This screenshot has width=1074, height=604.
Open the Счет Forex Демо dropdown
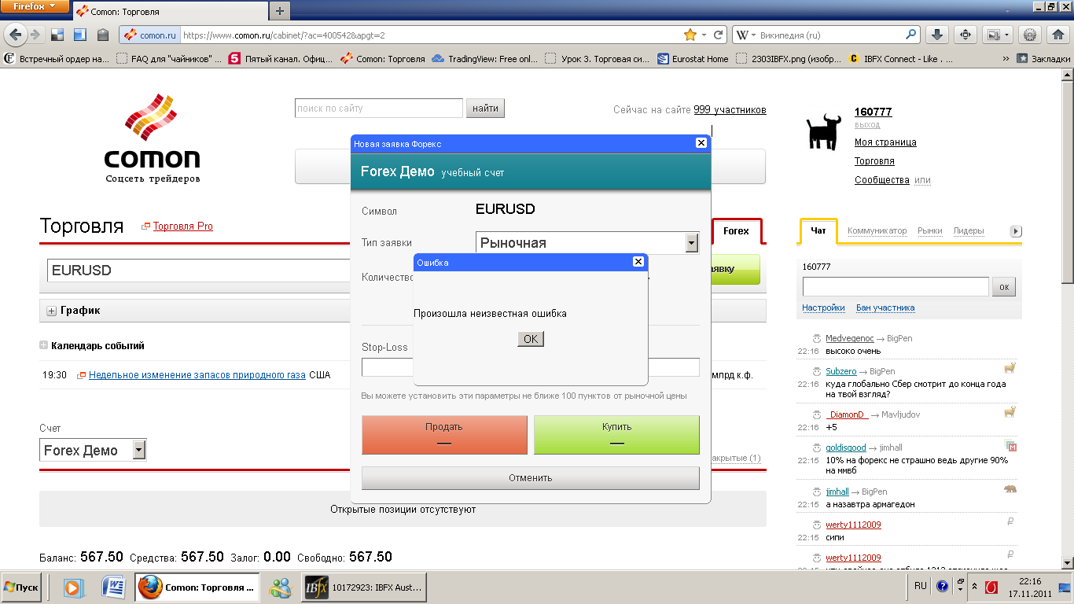tap(93, 450)
